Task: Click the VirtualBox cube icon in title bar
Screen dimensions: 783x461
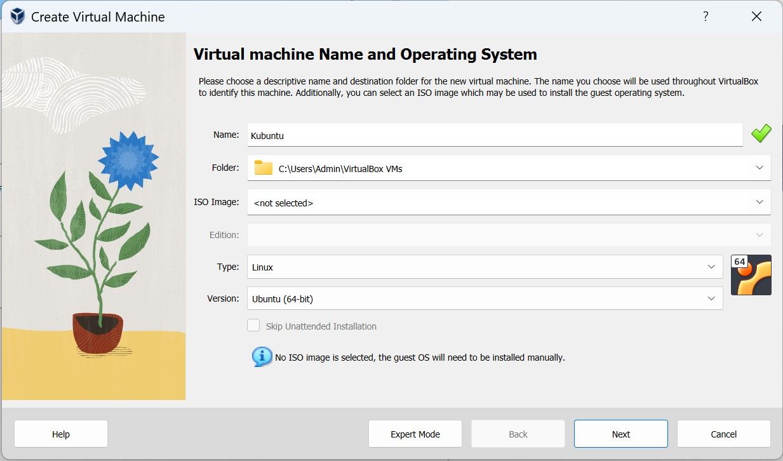Action: coord(17,17)
